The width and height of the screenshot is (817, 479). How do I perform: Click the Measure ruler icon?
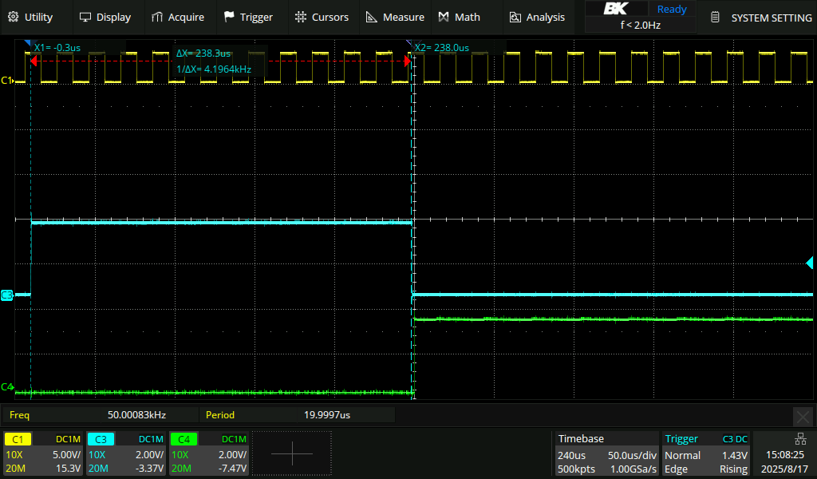pos(372,18)
